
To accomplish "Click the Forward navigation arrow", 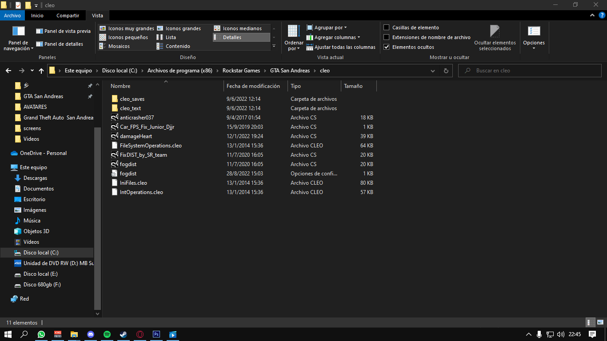I will 21,71.
